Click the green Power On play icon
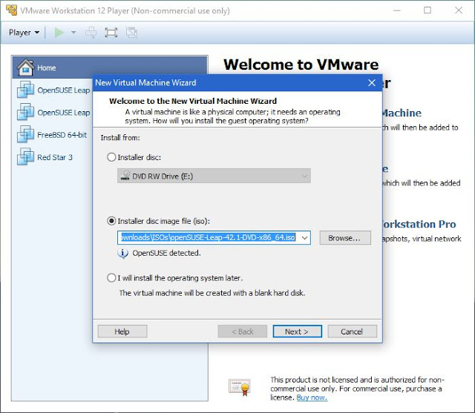This screenshot has width=475, height=413. tap(59, 33)
